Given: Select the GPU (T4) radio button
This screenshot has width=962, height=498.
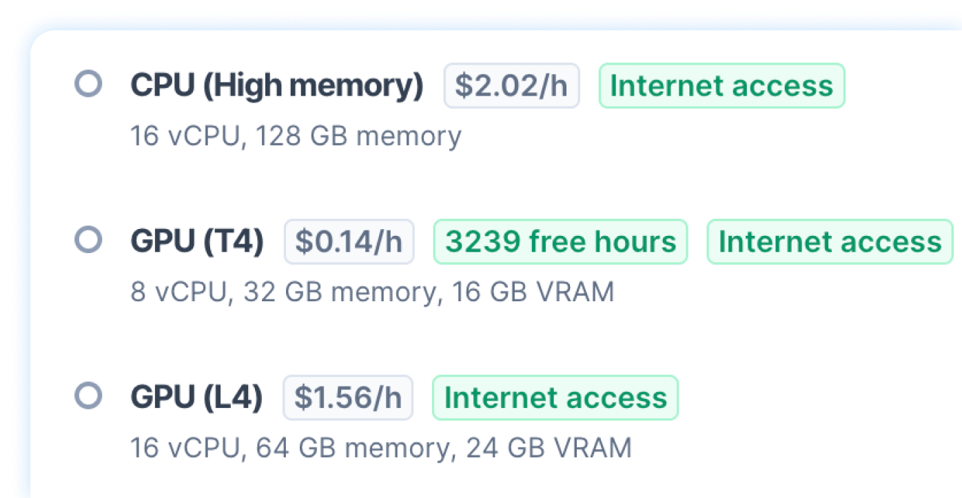Looking at the screenshot, I should point(88,241).
